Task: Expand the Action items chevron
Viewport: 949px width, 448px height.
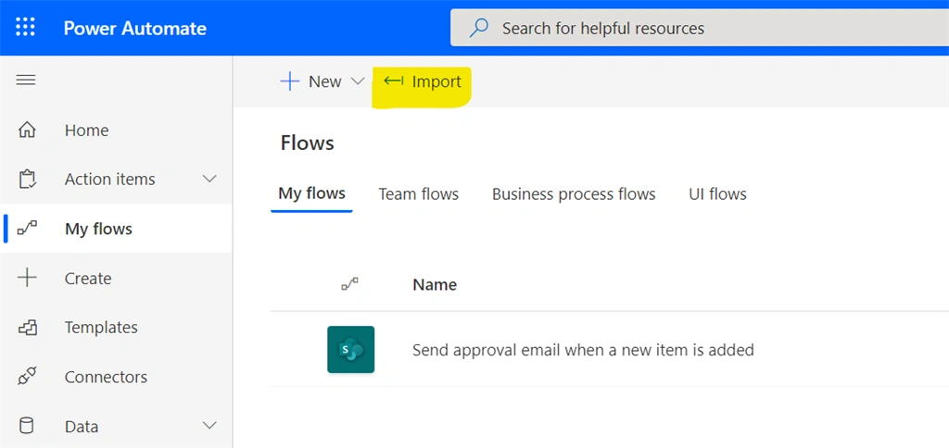Action: tap(209, 179)
